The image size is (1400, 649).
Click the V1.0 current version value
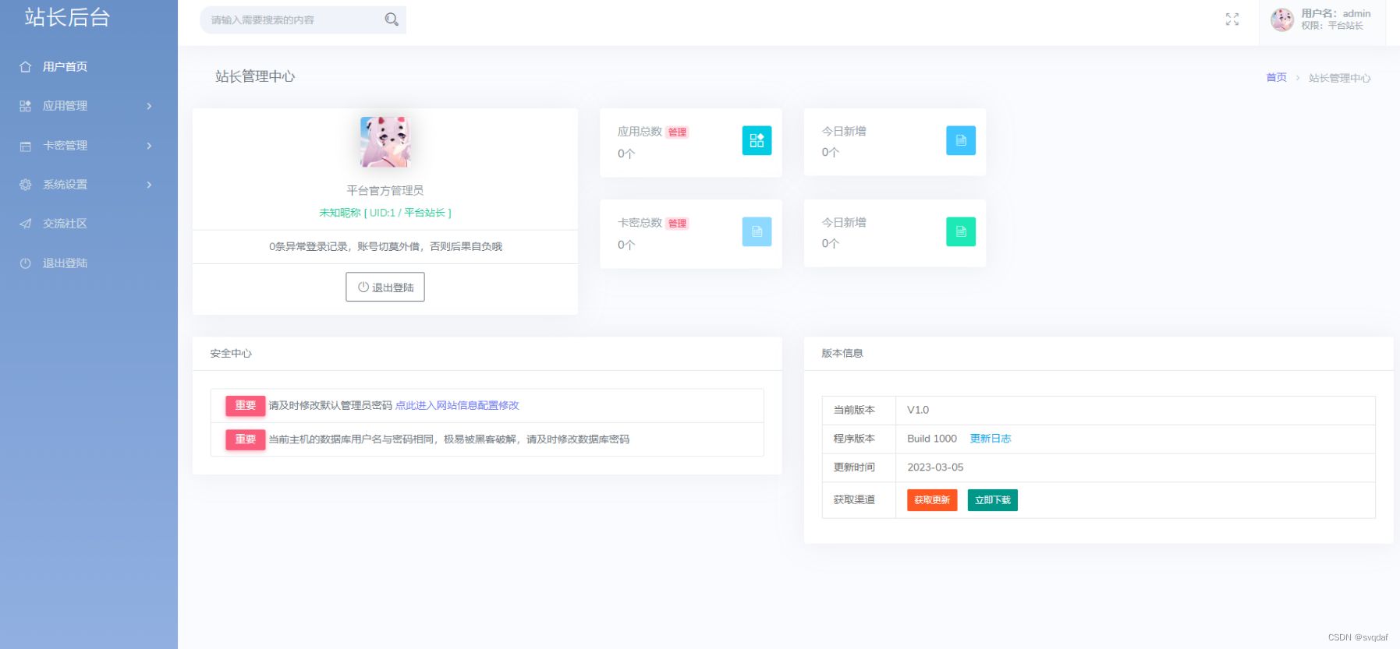918,410
